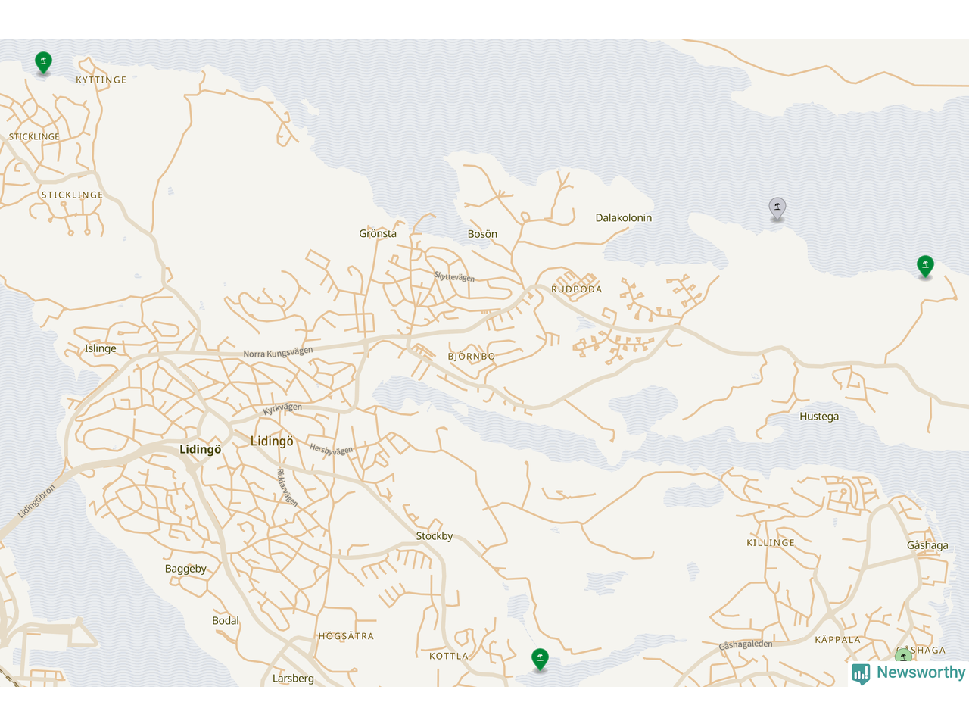Click the Grönsta place label
969x727 pixels.
coord(378,233)
